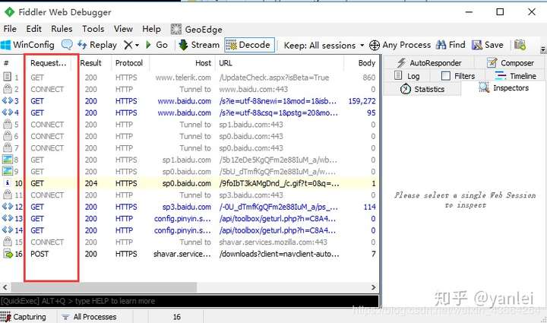Select session 8 image icon
Screen dimensions: 547x323
point(8,160)
